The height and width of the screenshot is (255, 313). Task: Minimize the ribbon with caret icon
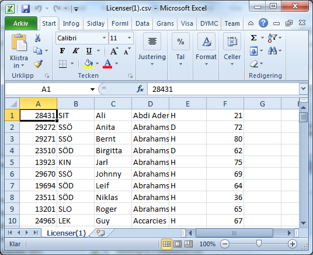point(251,23)
